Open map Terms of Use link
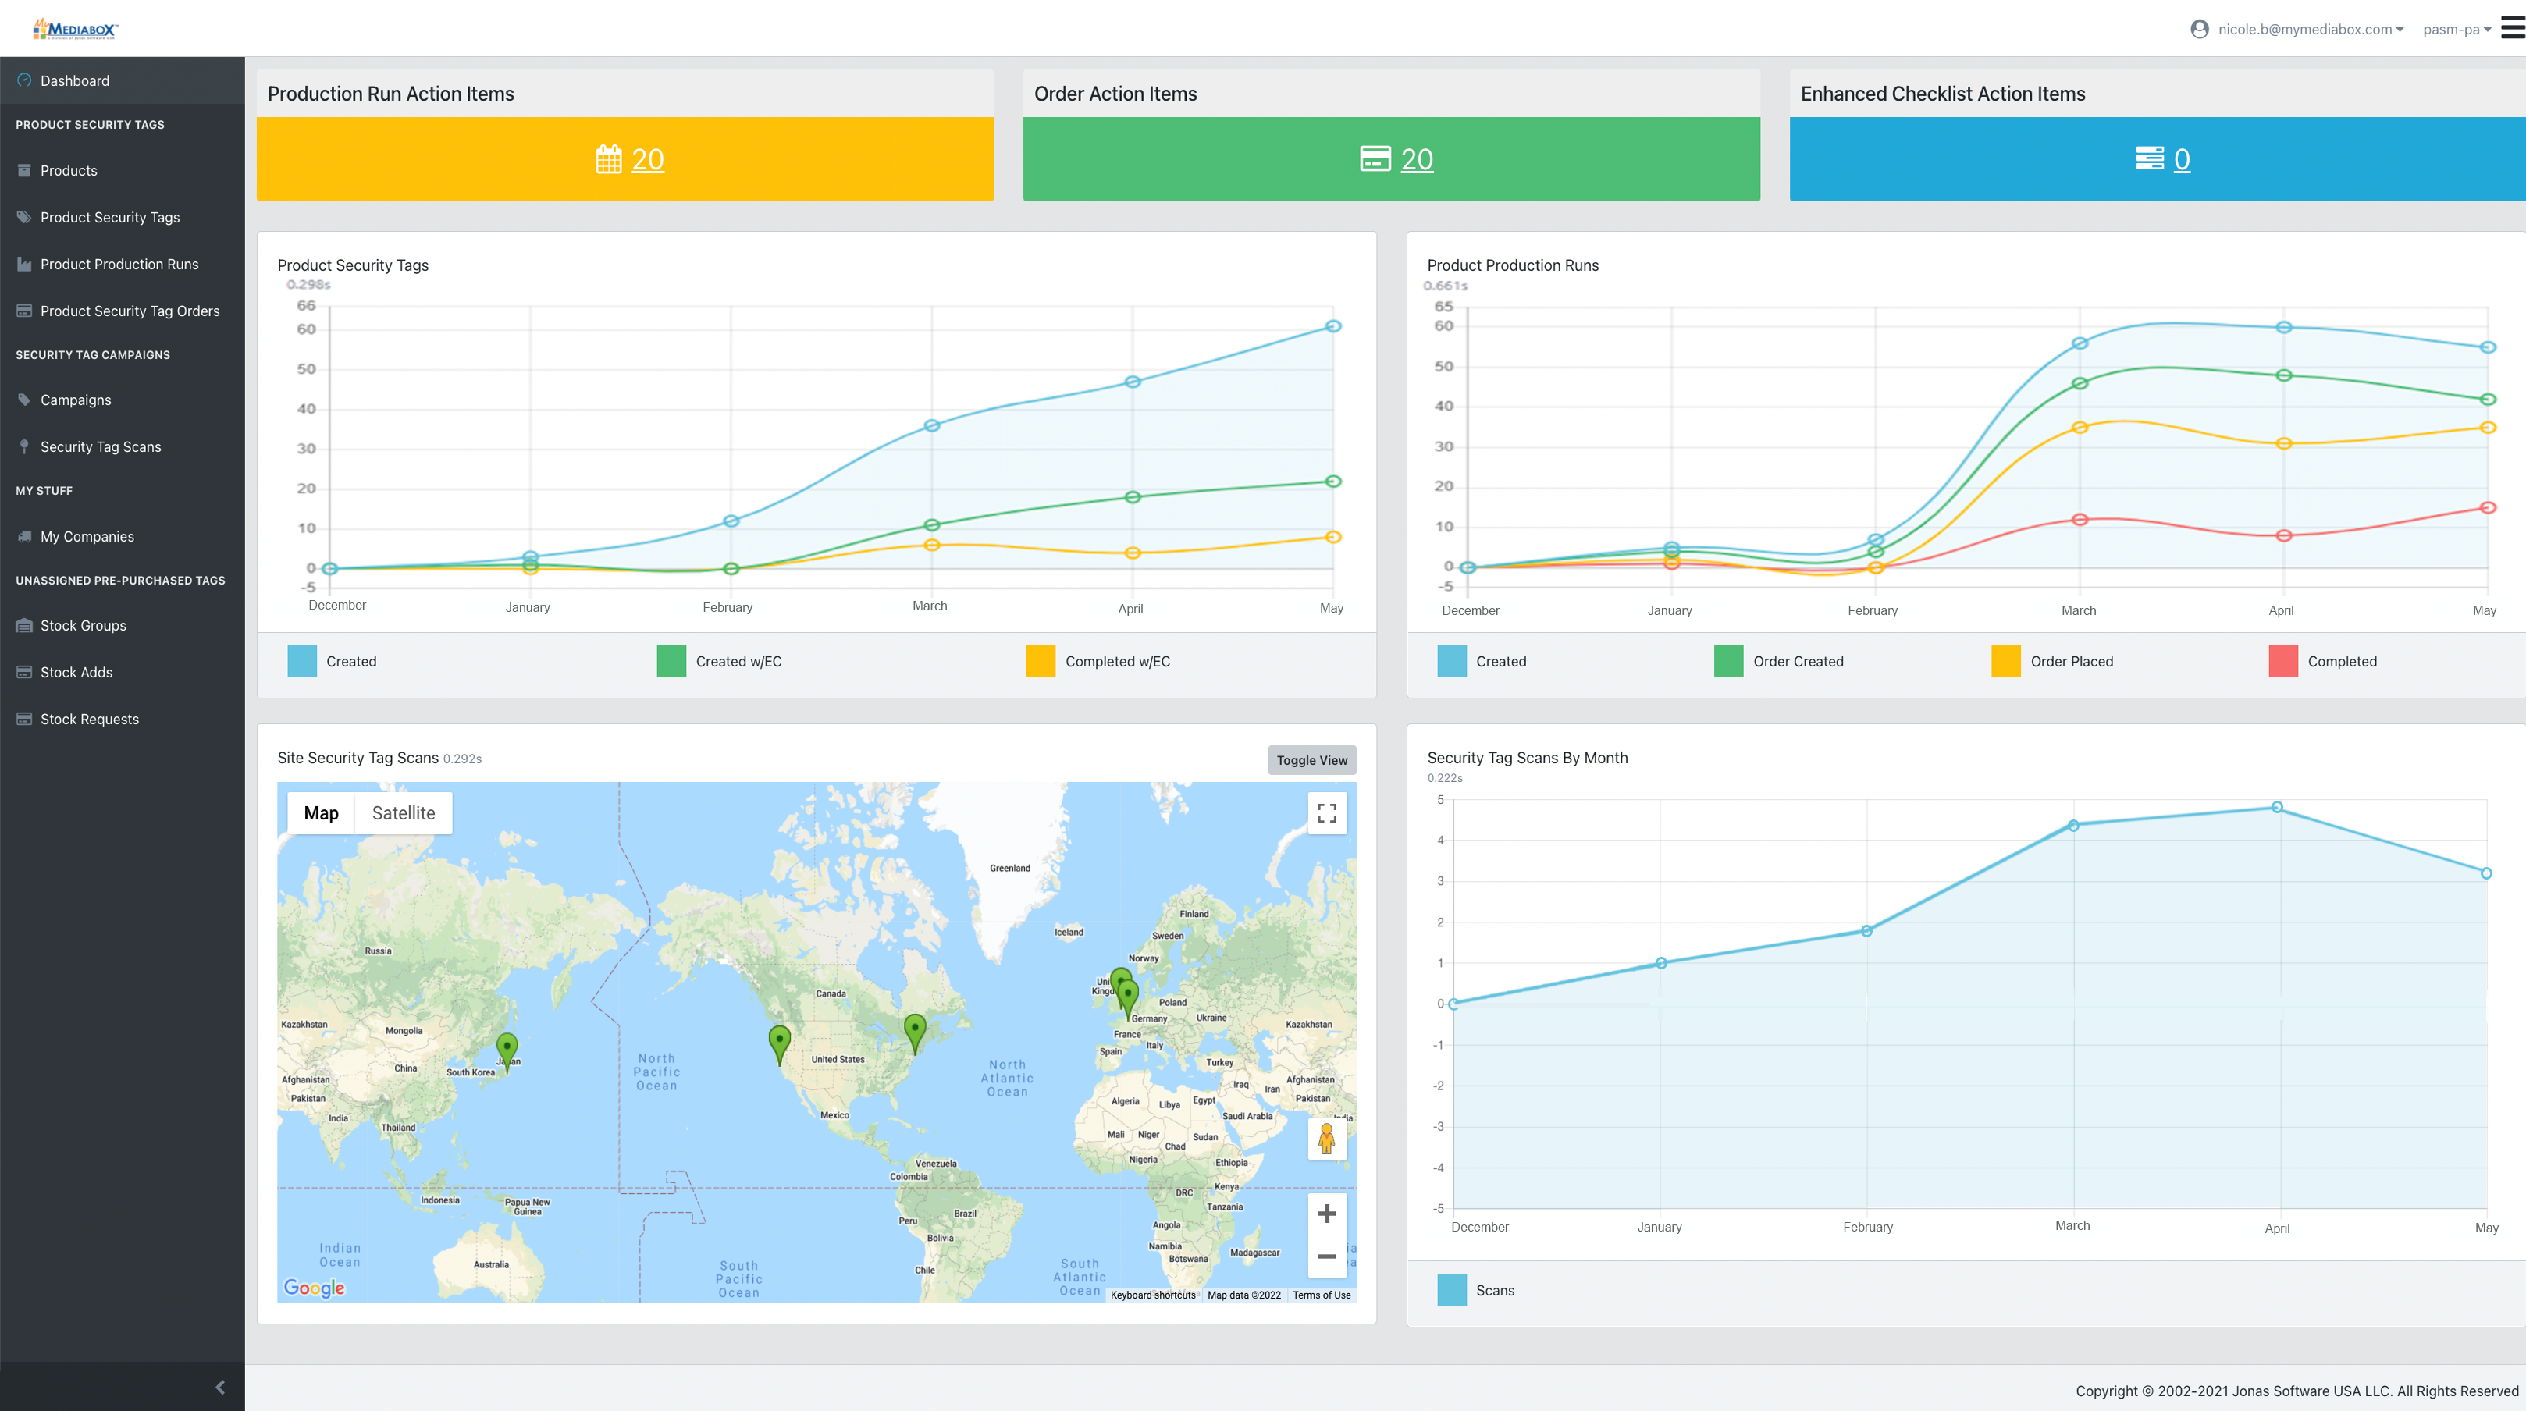This screenshot has width=2526, height=1411. coord(1321,1295)
